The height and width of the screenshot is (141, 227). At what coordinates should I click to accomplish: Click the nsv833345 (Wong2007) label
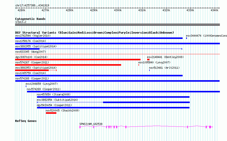coord(31,52)
